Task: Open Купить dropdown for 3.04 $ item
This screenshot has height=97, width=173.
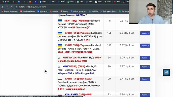Action: coord(145,33)
